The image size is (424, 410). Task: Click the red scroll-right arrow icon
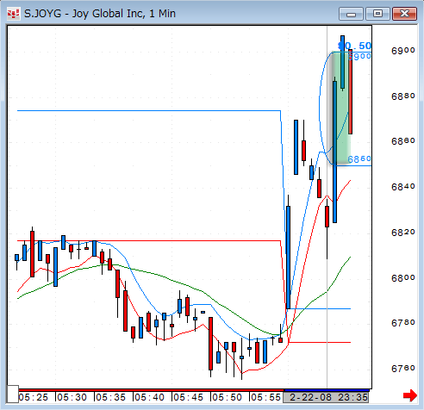click(410, 395)
